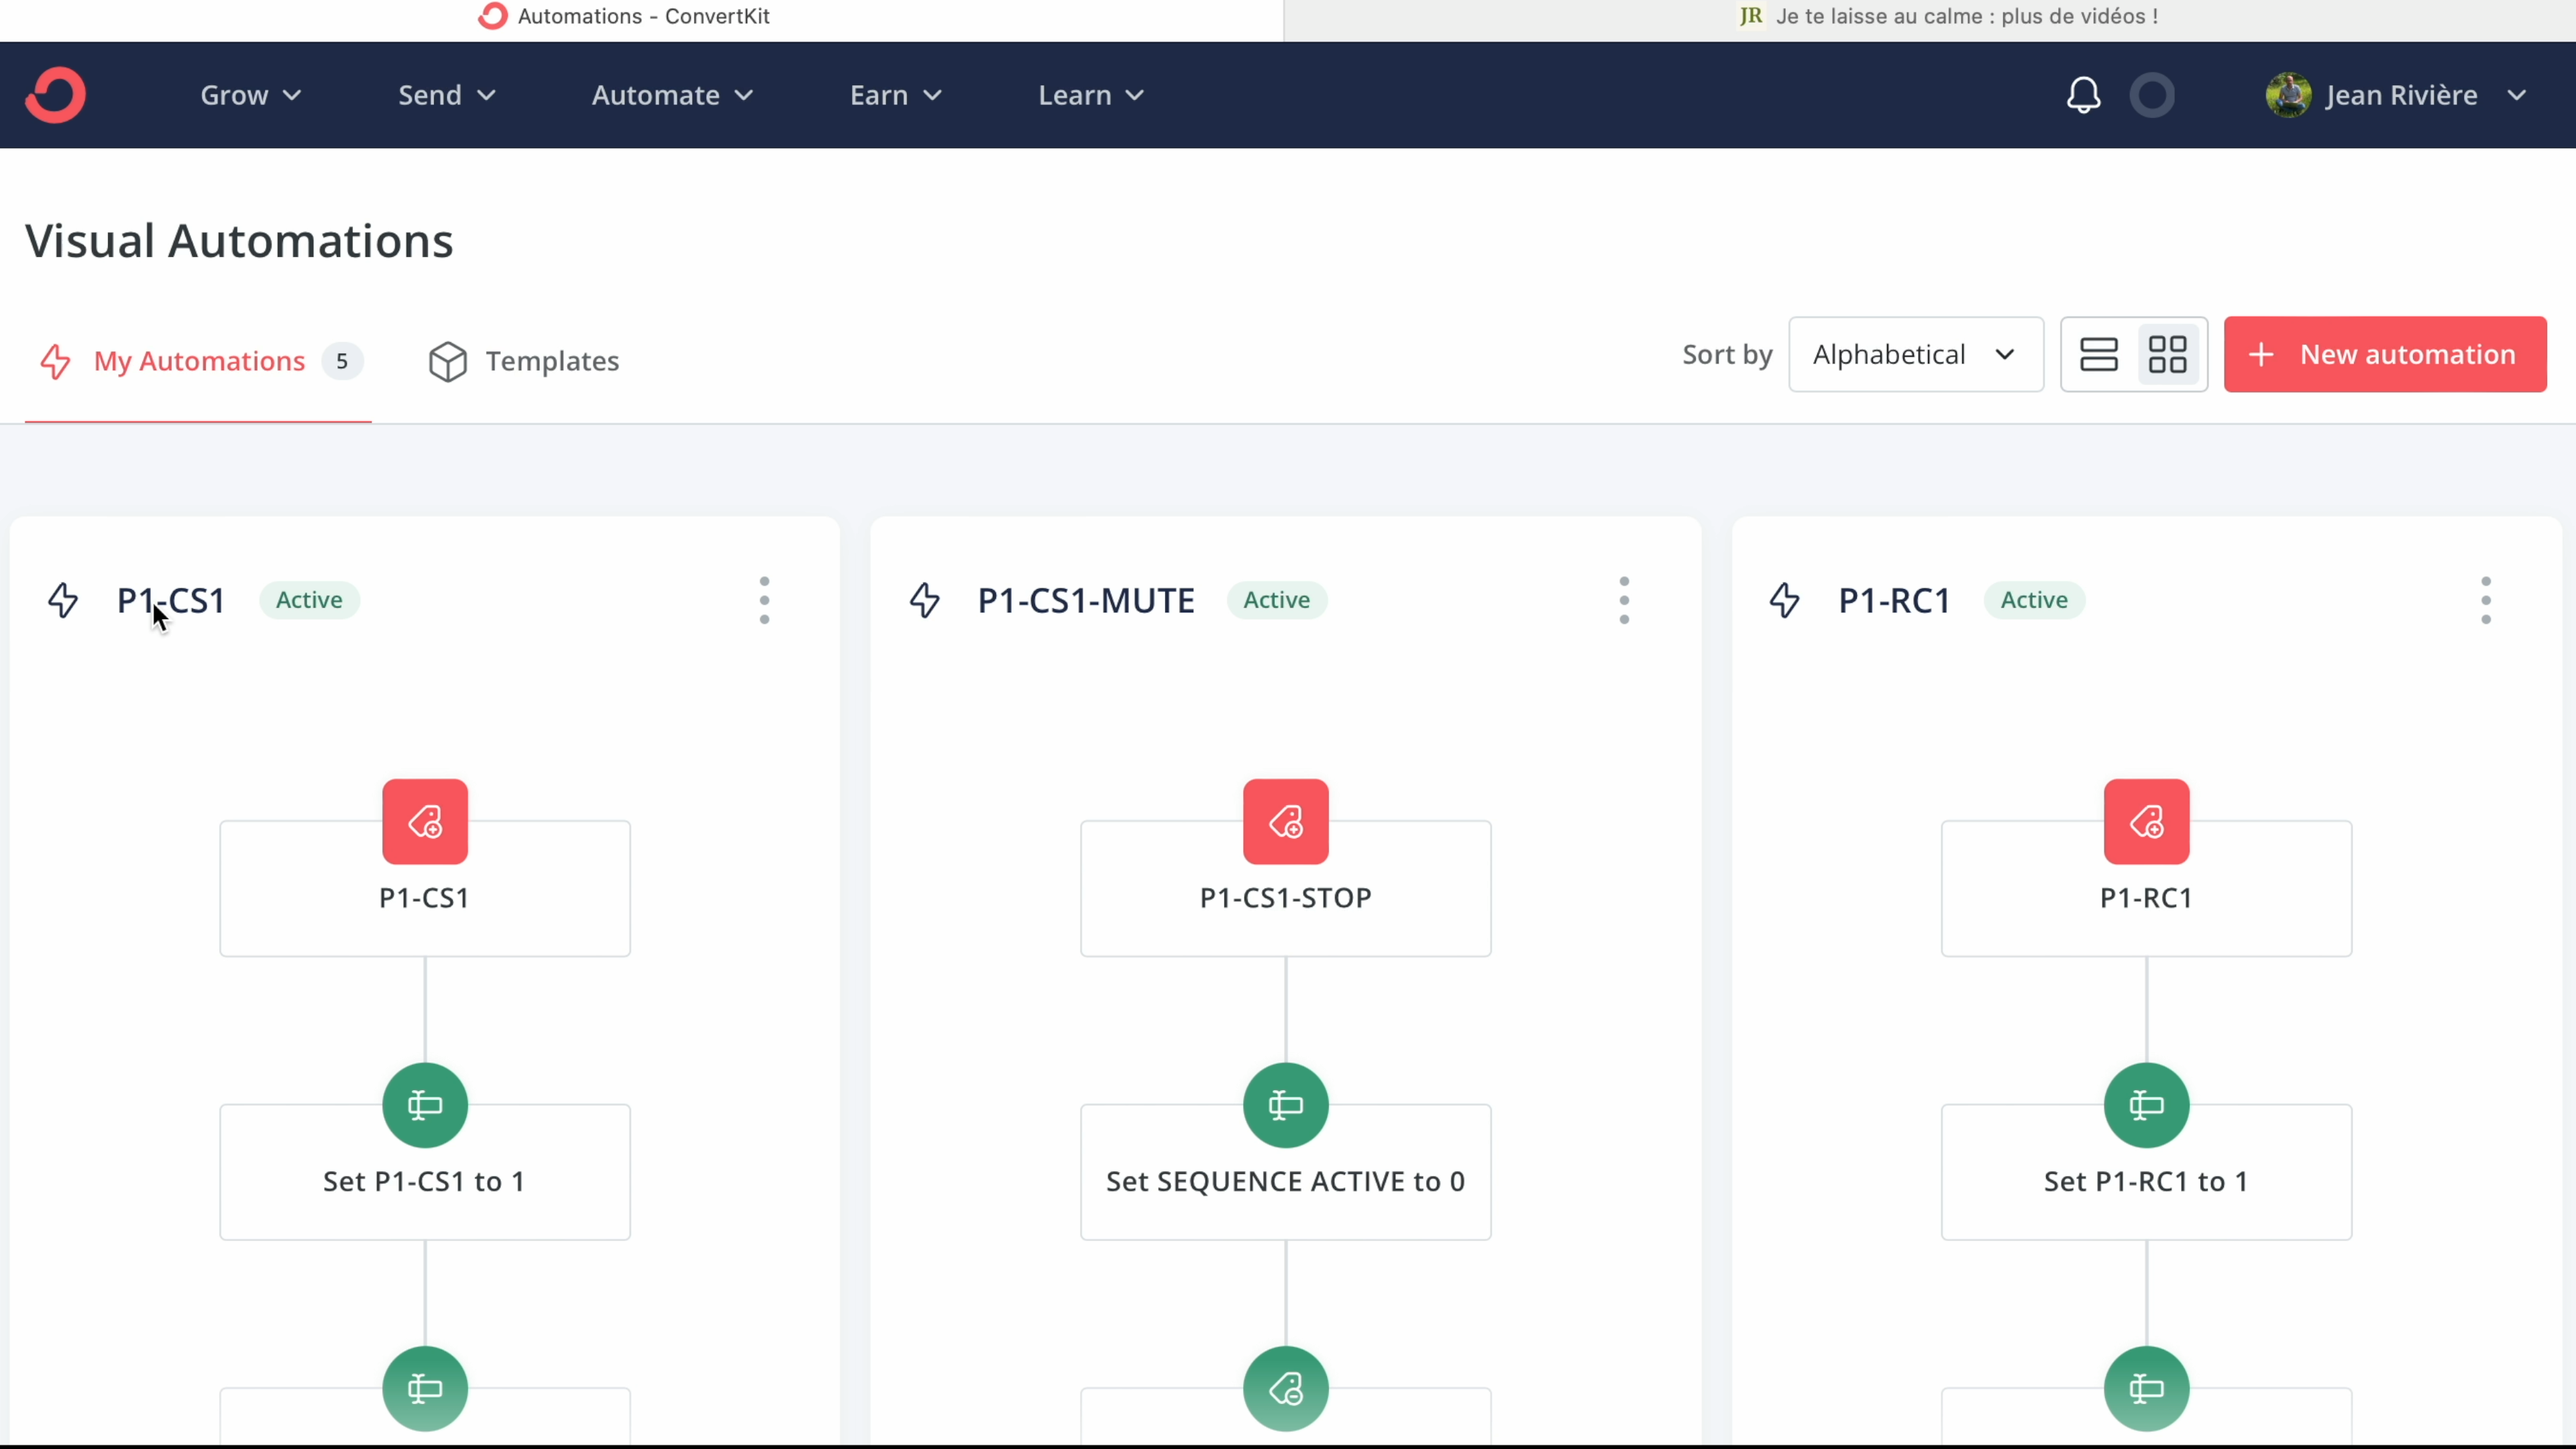Screen dimensions: 2576x1449
Task: Switch to the Templates tab
Action: coord(524,361)
